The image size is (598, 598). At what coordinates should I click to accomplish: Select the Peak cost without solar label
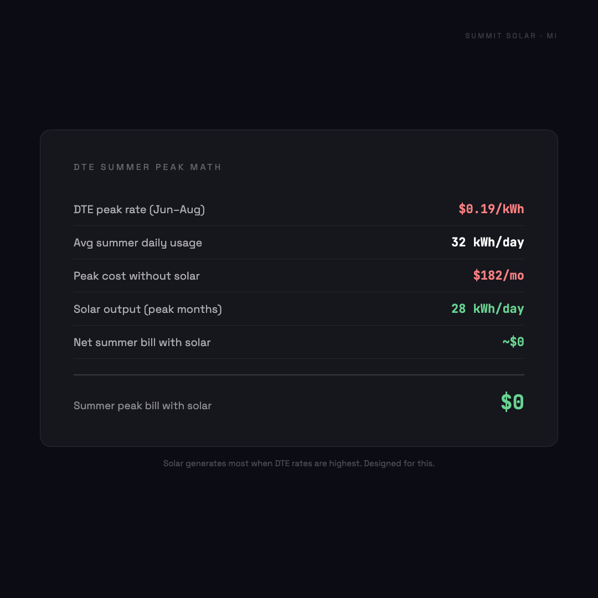point(136,276)
